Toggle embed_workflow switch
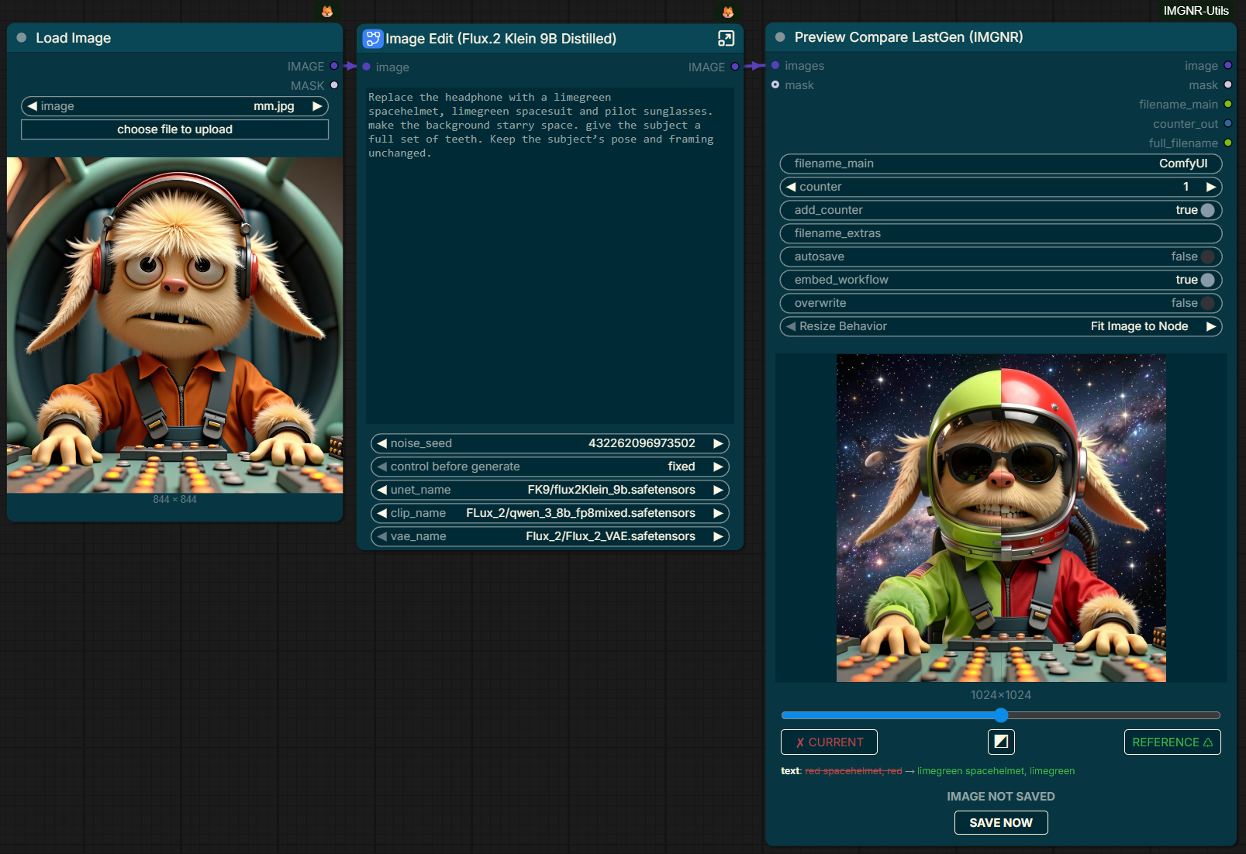The image size is (1246, 854). click(1207, 280)
